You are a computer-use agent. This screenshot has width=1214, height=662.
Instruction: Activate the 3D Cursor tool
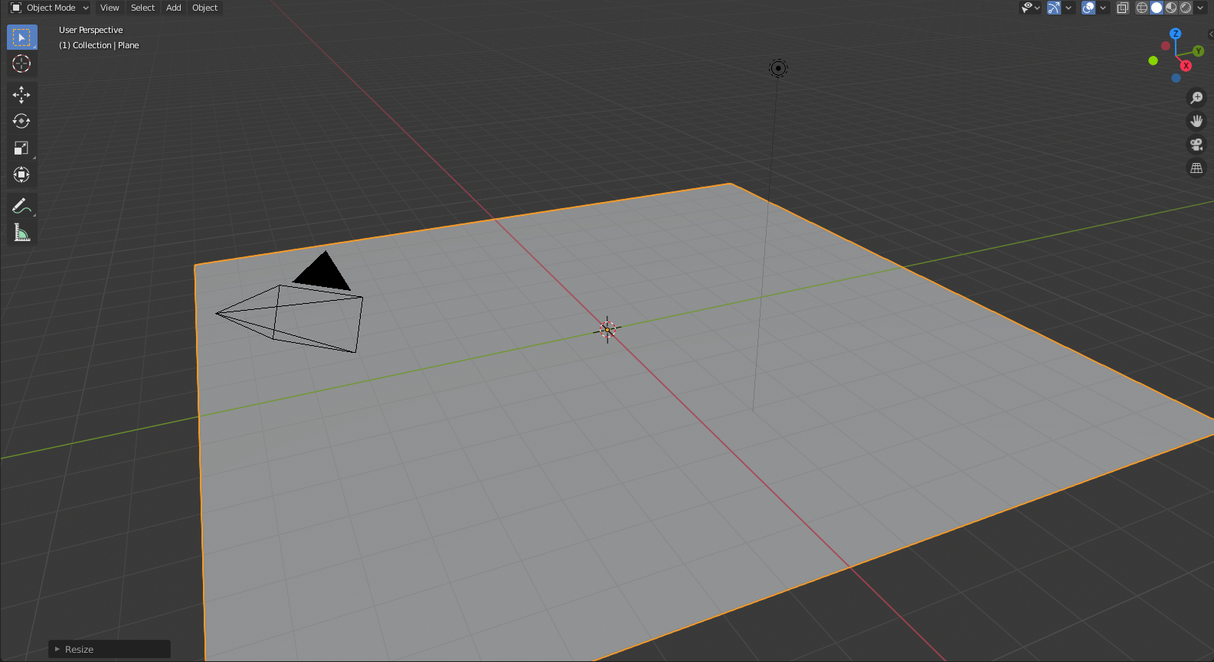click(x=21, y=64)
